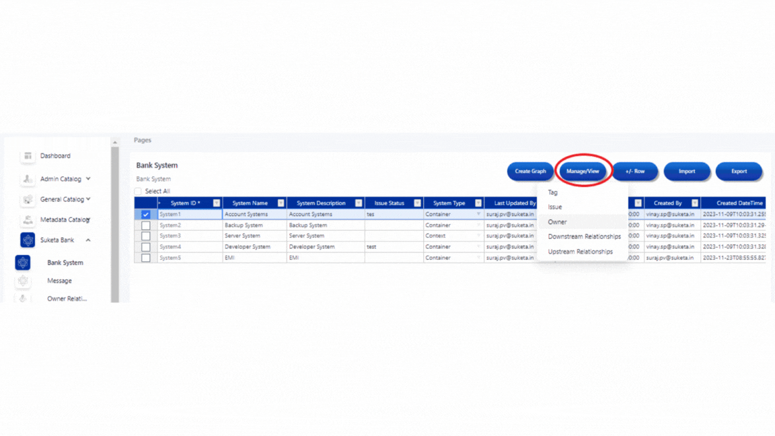Uncheck the System1 row checkbox

pyautogui.click(x=146, y=215)
